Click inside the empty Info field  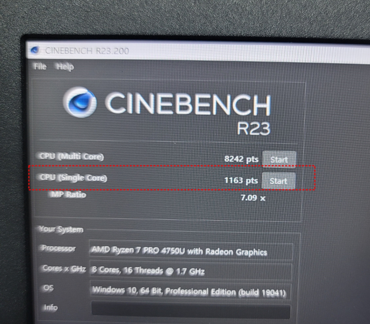click(191, 310)
